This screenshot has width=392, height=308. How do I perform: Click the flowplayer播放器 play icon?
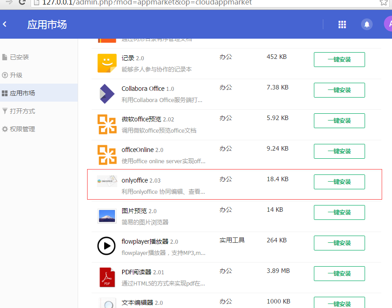[x=106, y=246]
